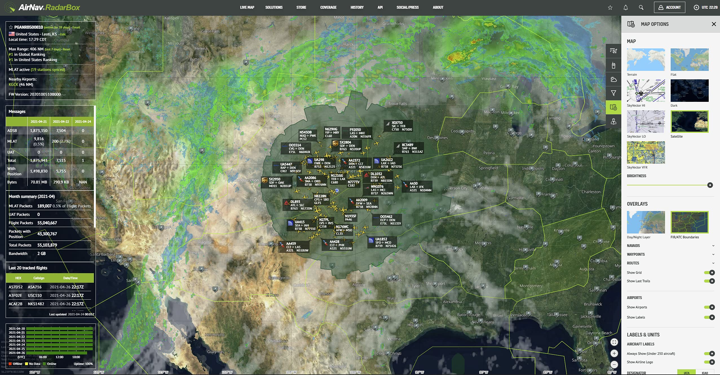Expand the ROUTES section
Image resolution: width=720 pixels, height=375 pixels.
tap(713, 263)
